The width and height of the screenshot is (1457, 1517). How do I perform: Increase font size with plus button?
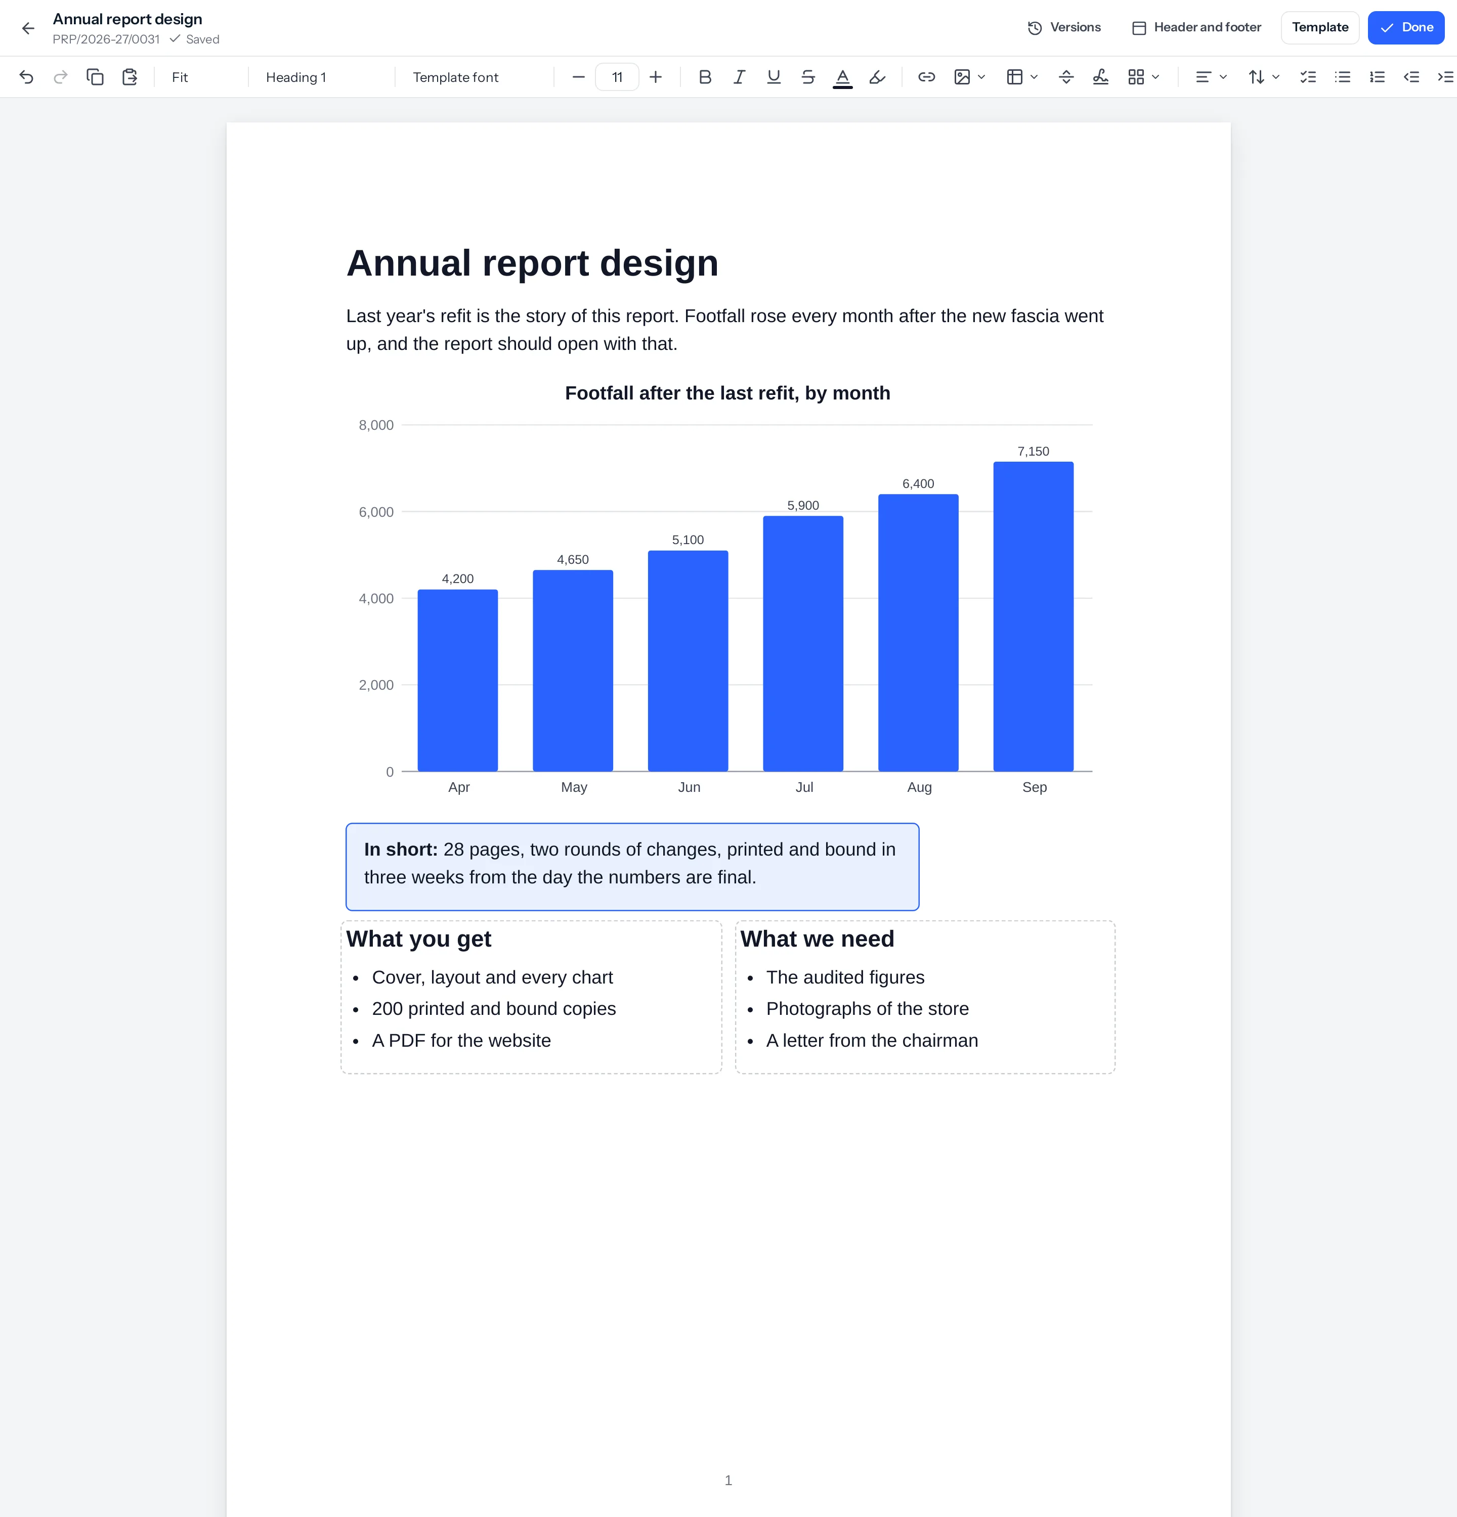[x=656, y=77]
